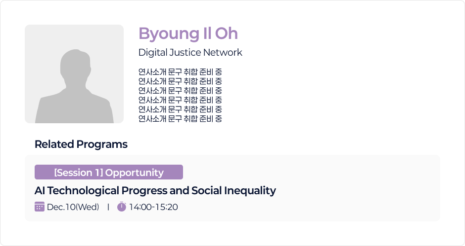Click the fourth line of Korean speaker bio
Viewport: 465px width, 246px height.
[180, 100]
